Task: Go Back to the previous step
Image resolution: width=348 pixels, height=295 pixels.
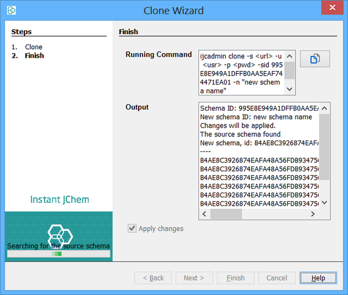Action: tap(153, 278)
